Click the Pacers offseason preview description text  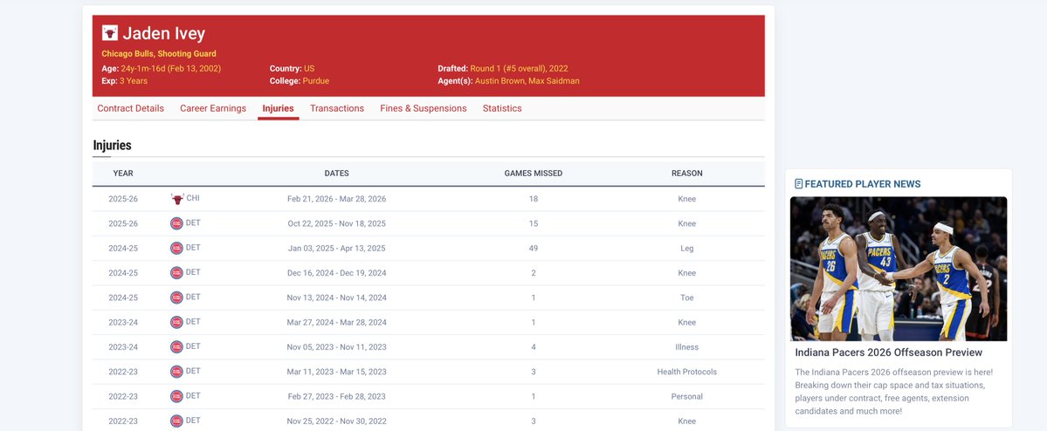coord(895,392)
